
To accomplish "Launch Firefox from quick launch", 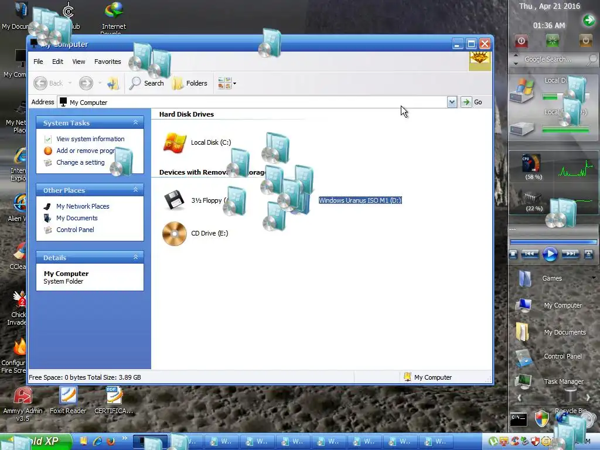I will tap(111, 441).
